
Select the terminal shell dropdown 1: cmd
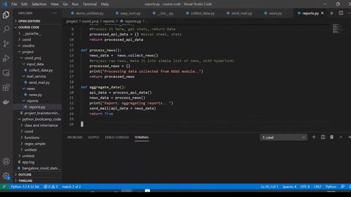point(284,137)
